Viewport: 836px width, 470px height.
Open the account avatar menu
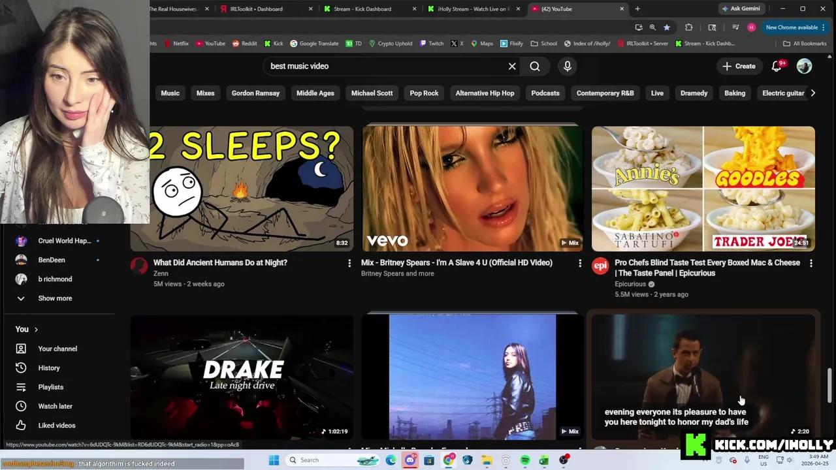(804, 66)
